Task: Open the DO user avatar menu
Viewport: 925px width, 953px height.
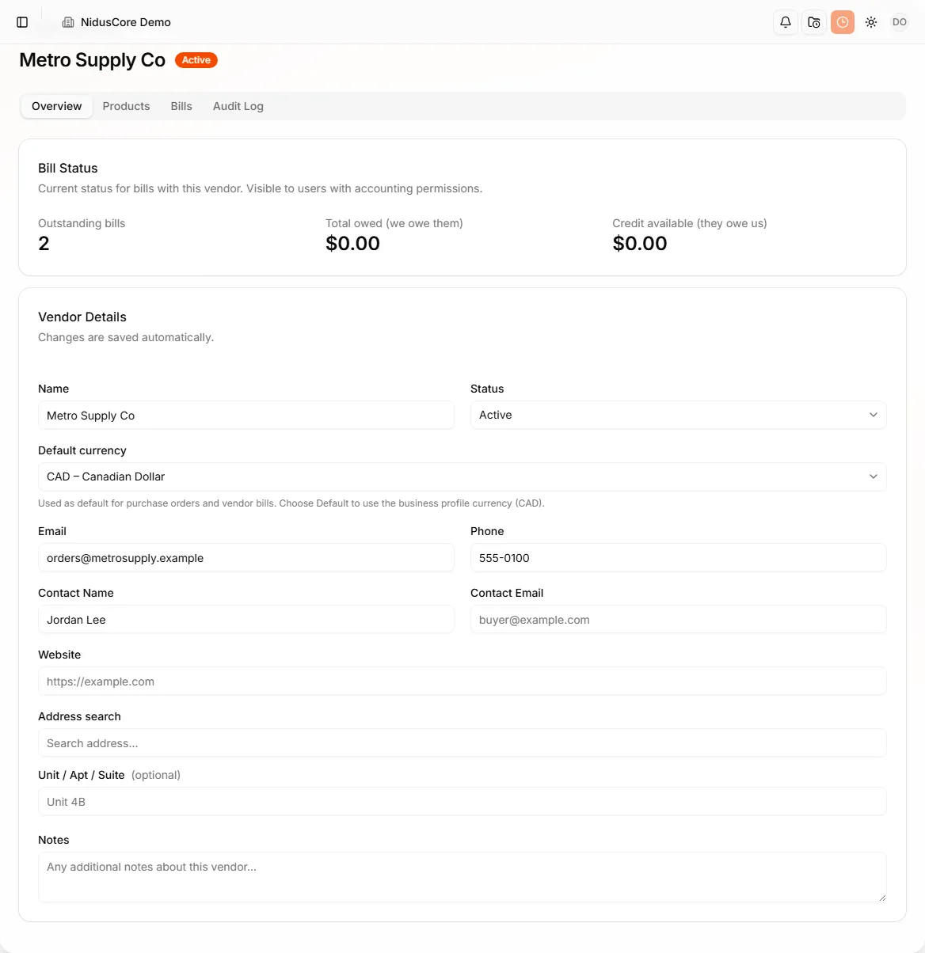Action: pos(900,22)
